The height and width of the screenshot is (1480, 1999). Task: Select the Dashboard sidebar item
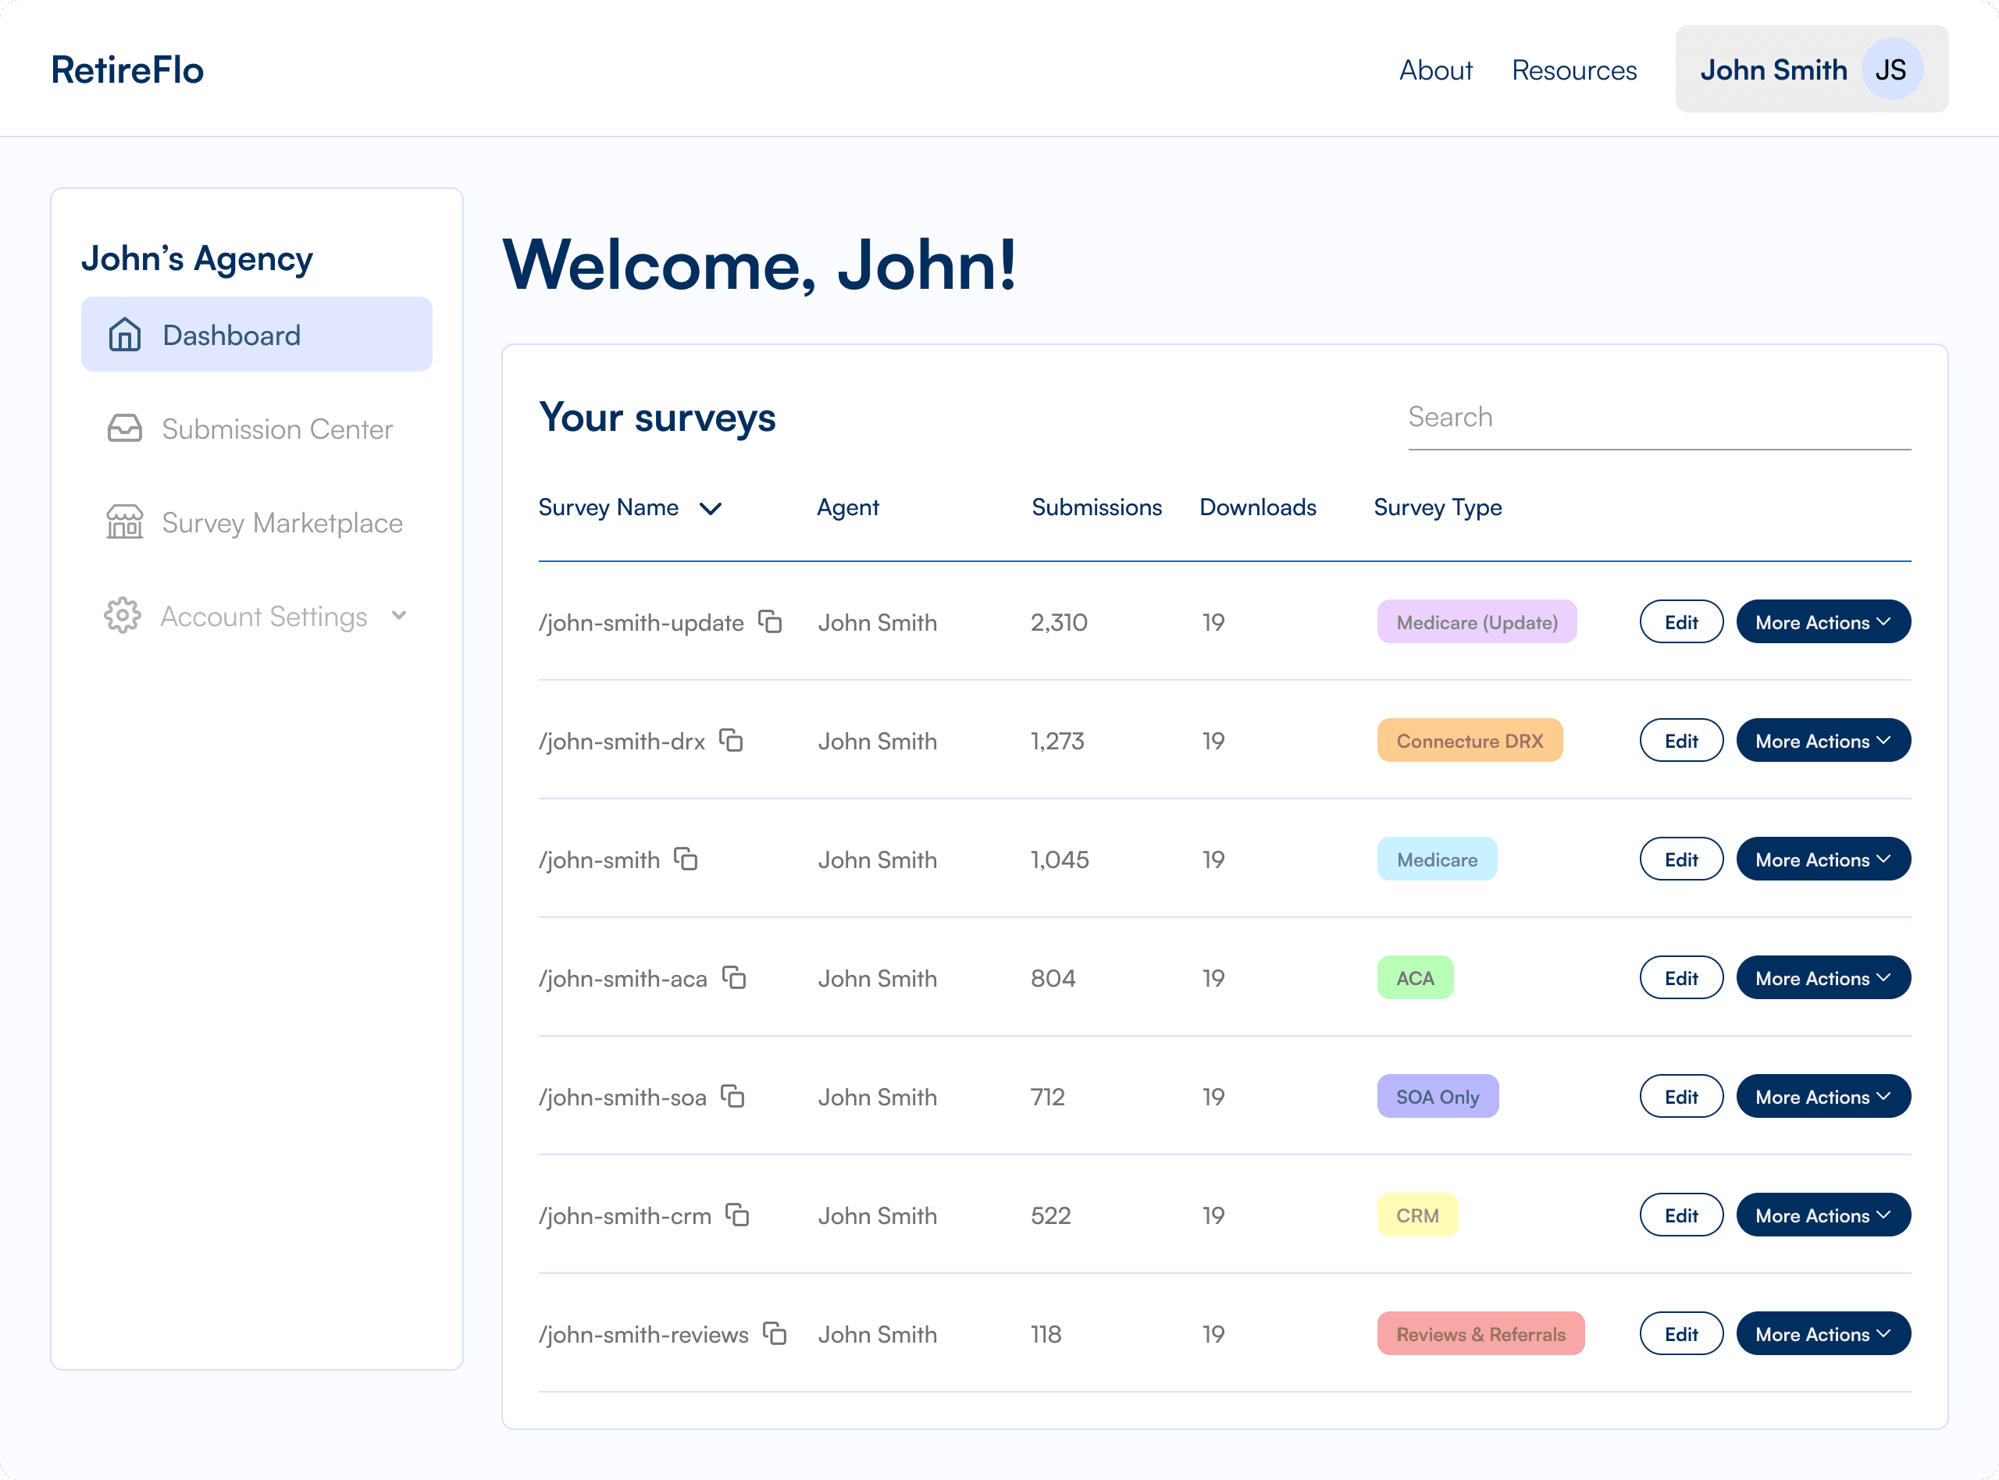256,334
